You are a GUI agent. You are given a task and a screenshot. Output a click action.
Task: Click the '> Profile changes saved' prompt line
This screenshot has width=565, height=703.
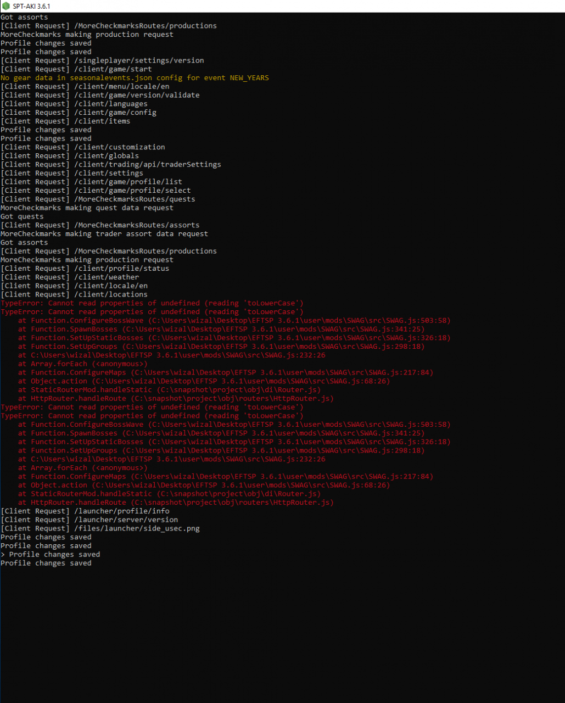pos(51,555)
